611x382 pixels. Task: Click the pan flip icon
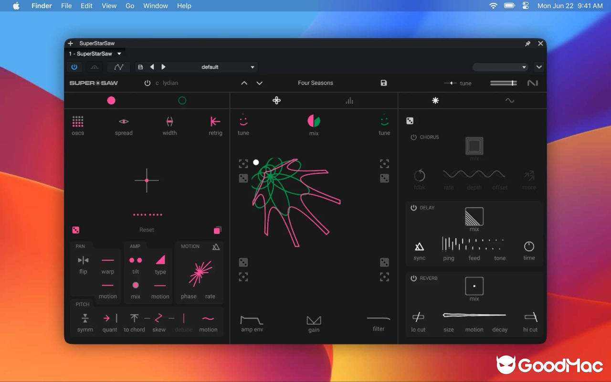pos(83,260)
